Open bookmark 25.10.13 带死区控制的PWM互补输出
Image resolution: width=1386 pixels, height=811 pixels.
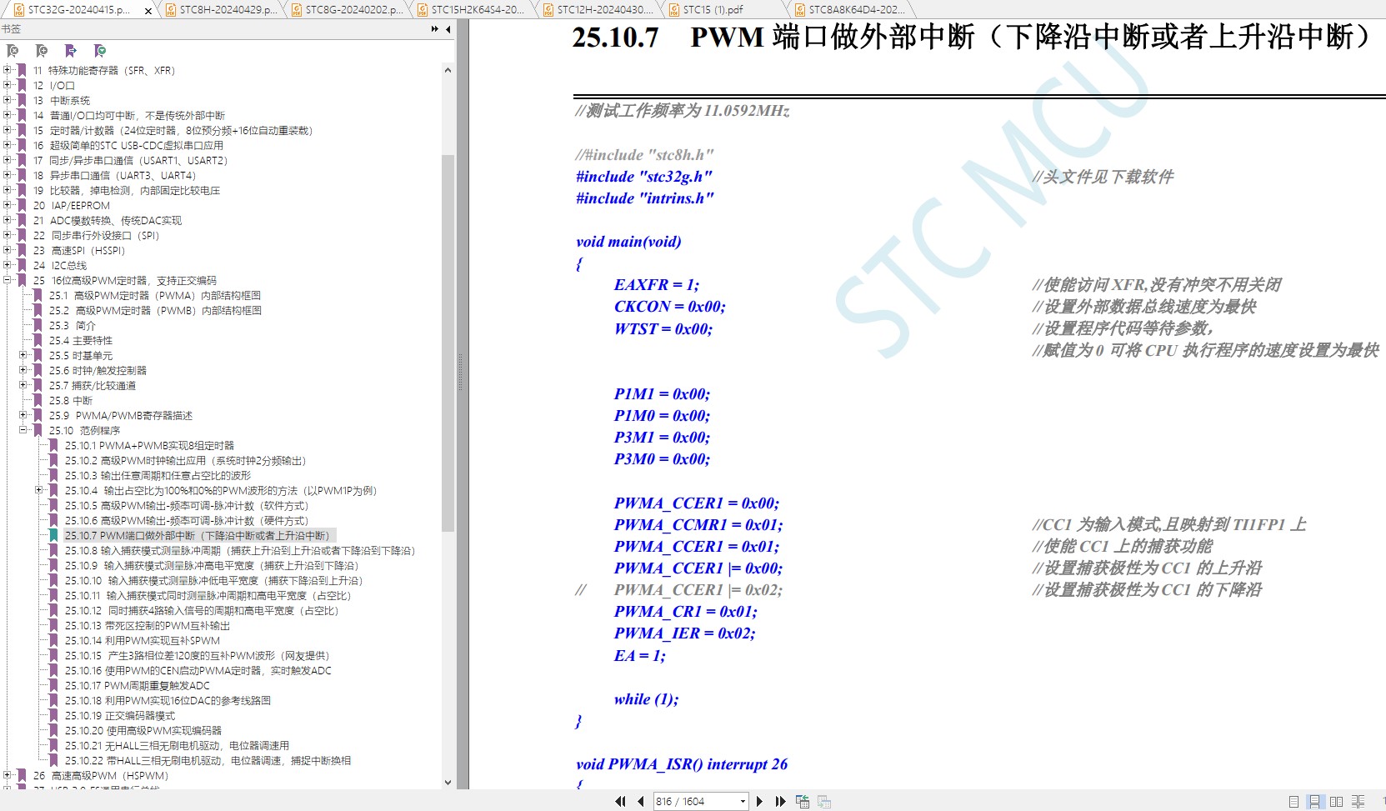click(x=148, y=625)
